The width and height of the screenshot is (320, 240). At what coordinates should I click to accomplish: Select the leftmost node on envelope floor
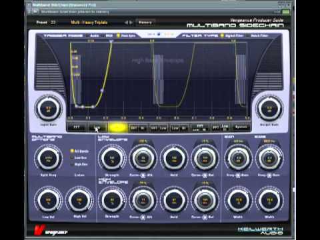coord(77,107)
